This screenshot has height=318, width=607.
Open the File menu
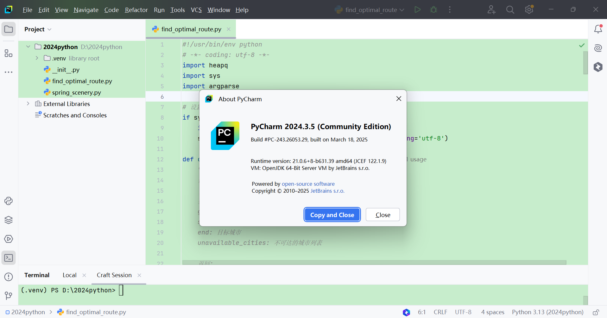coord(28,10)
